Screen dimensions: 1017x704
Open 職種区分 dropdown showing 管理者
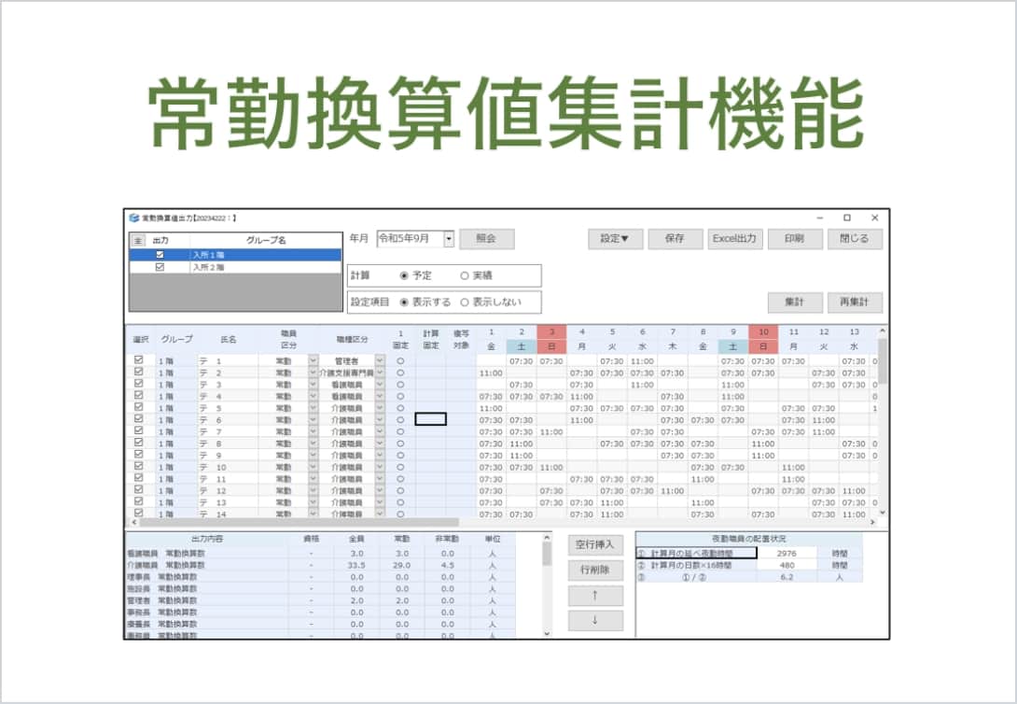380,360
